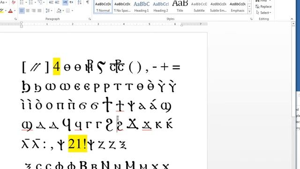Click the Bullets list icon
The width and height of the screenshot is (300, 169).
pos(22,2)
